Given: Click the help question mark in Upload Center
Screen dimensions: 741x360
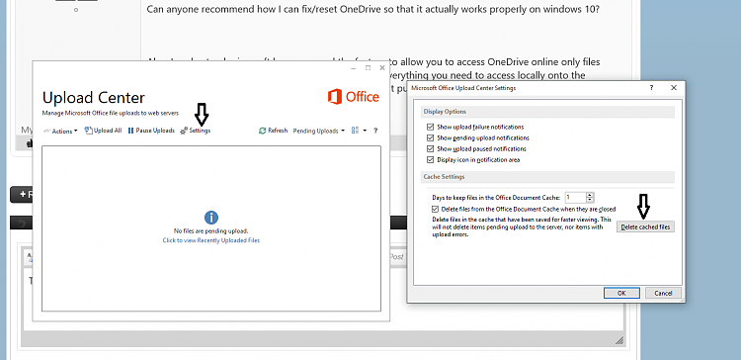Looking at the screenshot, I should point(375,131).
